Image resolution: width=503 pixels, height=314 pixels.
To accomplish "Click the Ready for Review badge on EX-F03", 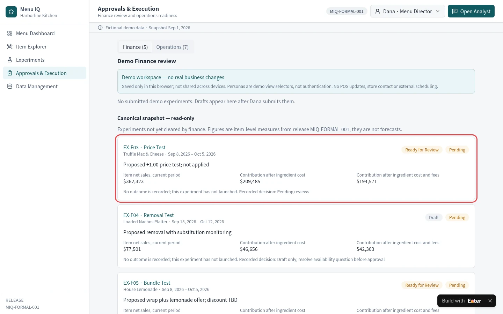I will (422, 150).
